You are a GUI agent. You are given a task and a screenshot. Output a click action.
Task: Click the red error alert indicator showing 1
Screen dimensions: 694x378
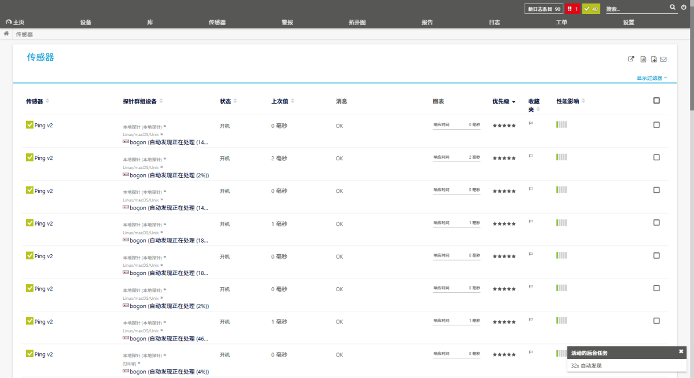coord(574,9)
